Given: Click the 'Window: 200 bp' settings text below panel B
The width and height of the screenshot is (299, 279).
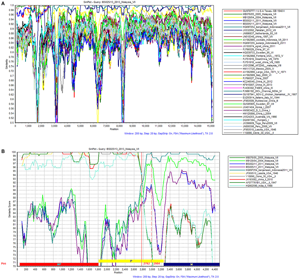Looking at the screenshot, I should coord(176,277).
